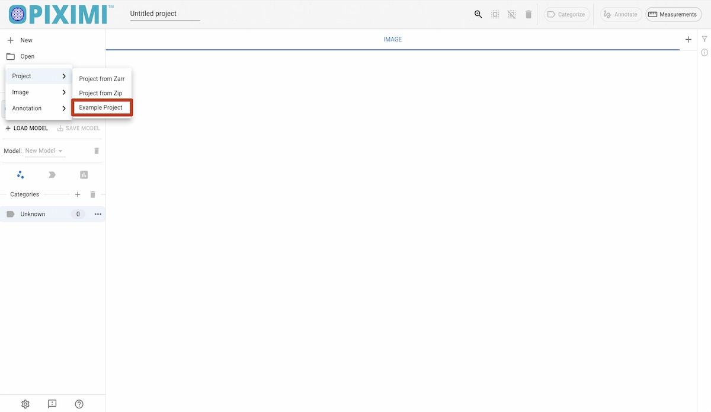Open the filter funnel icon on right edge

[704, 39]
